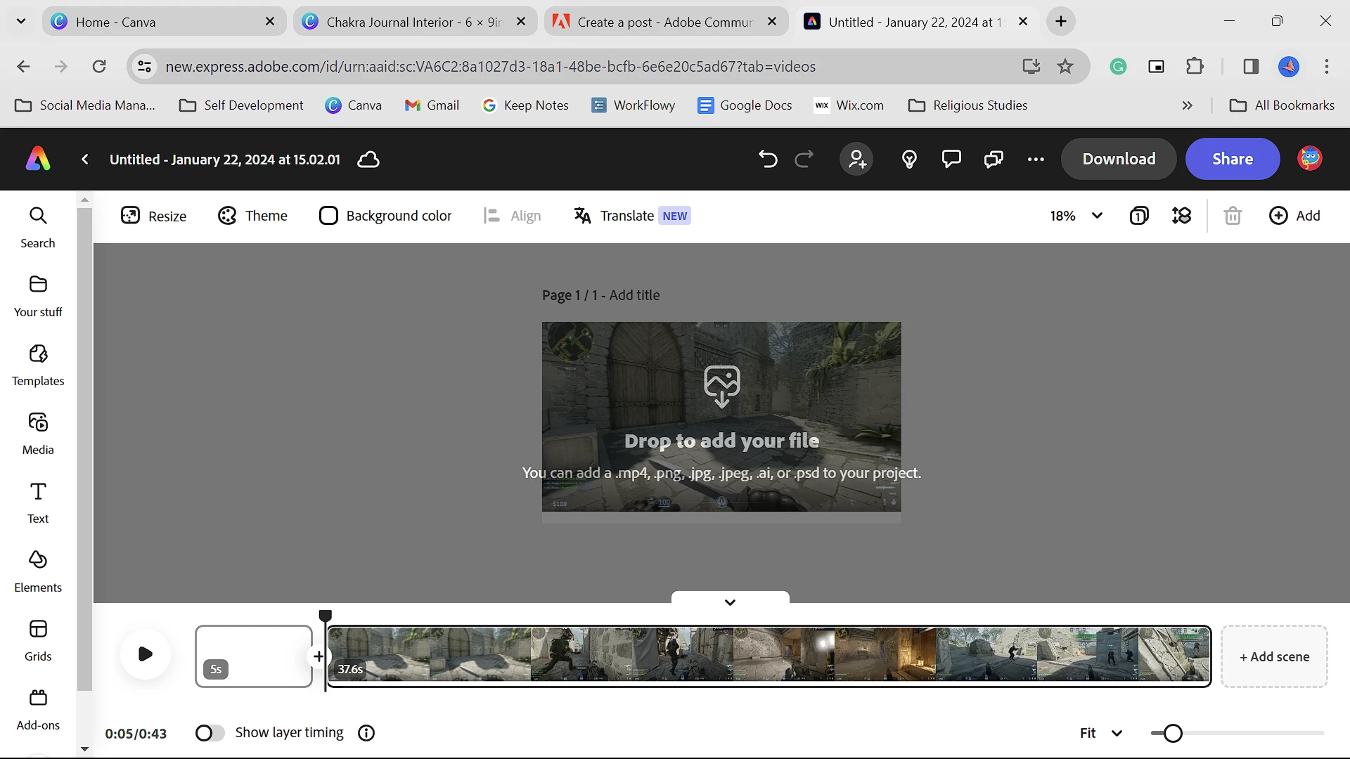Adjust the timeline zoom slider handle
The width and height of the screenshot is (1350, 759).
pos(1172,733)
